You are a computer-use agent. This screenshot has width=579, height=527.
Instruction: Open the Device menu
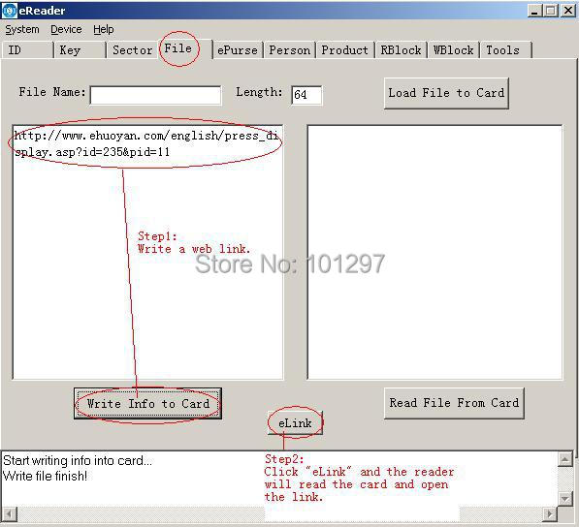(66, 29)
